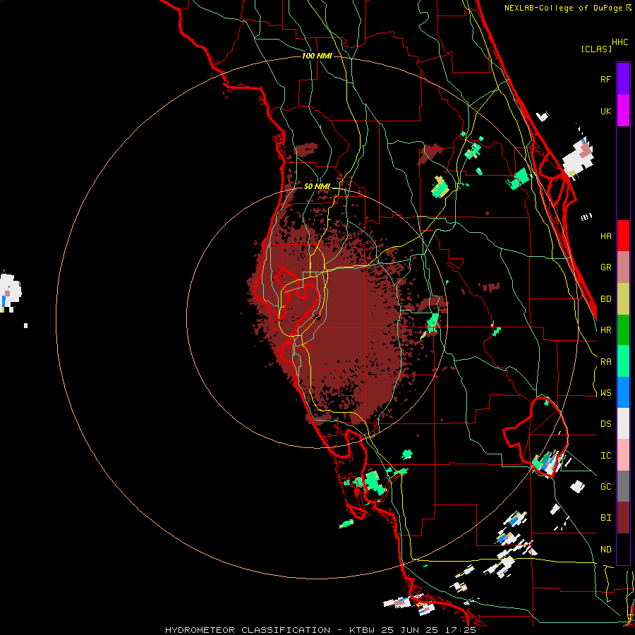The height and width of the screenshot is (635, 635).
Task: Click the BI legend label
Action: coord(605,518)
